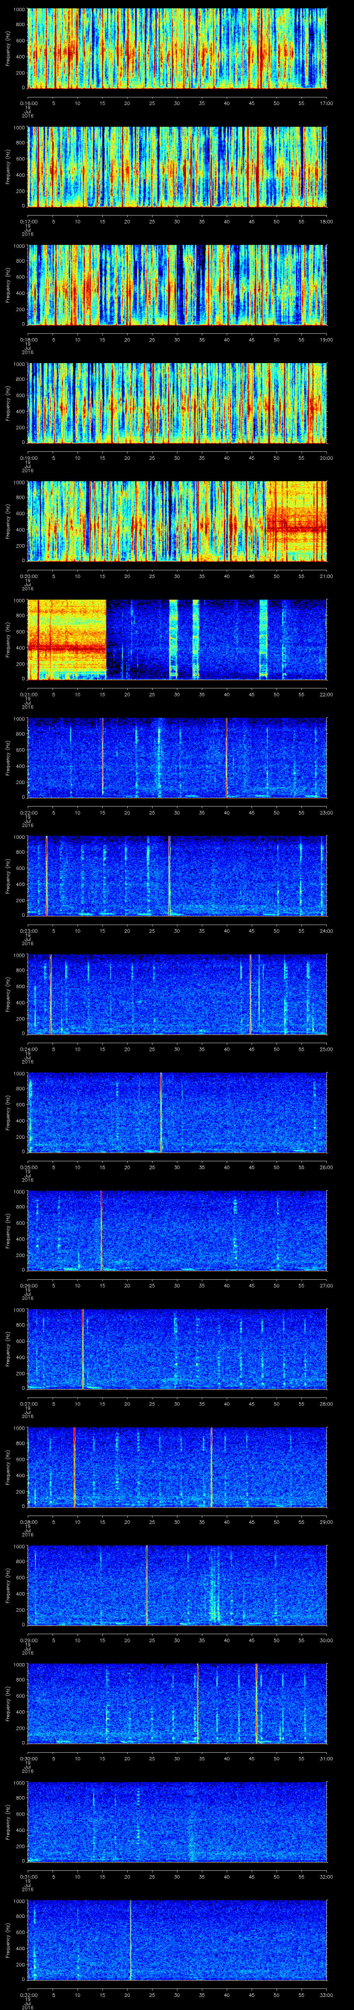Viewport: 354px width, 2010px height.
Task: Click the "0:28:00" start time label
Action: (x=28, y=1522)
